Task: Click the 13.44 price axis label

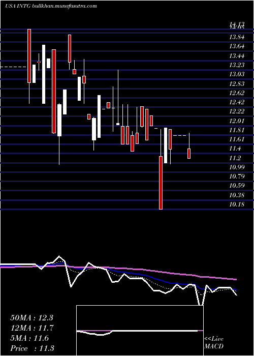Action: coord(237,55)
